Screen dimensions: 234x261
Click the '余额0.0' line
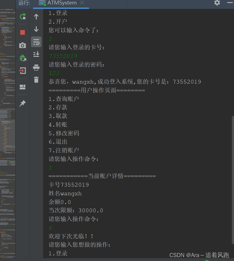point(60,202)
